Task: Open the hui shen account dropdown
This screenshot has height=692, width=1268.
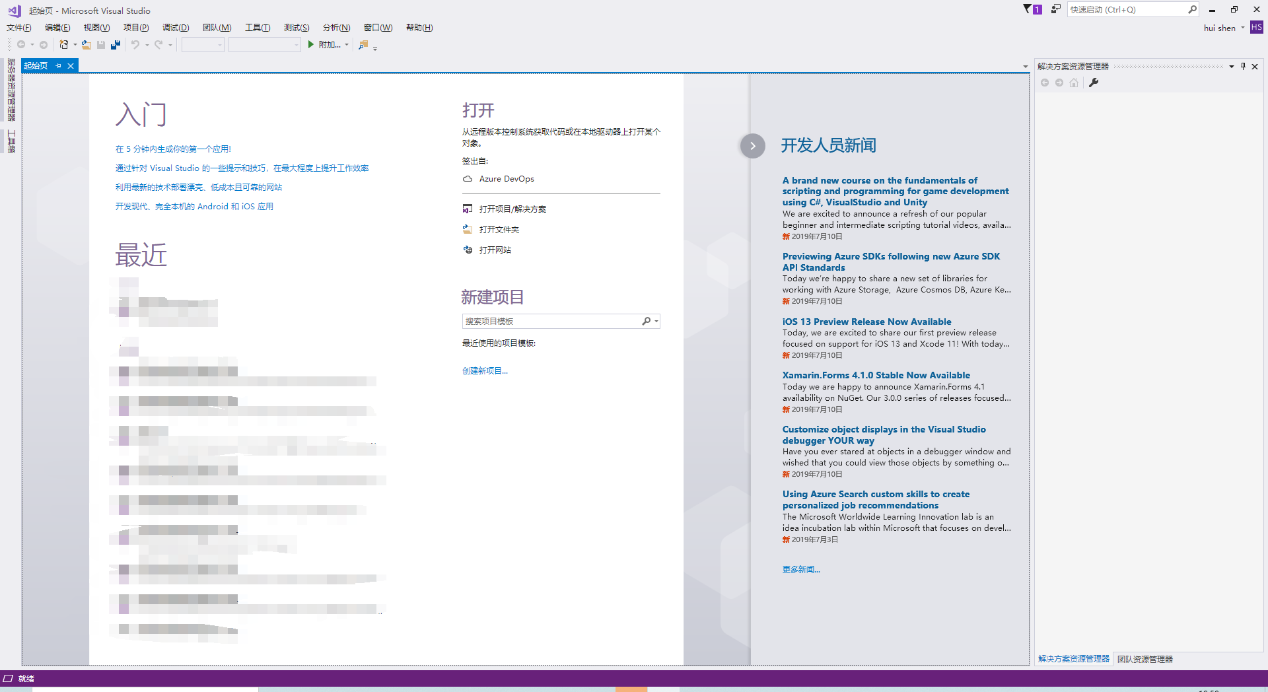Action: (x=1243, y=28)
